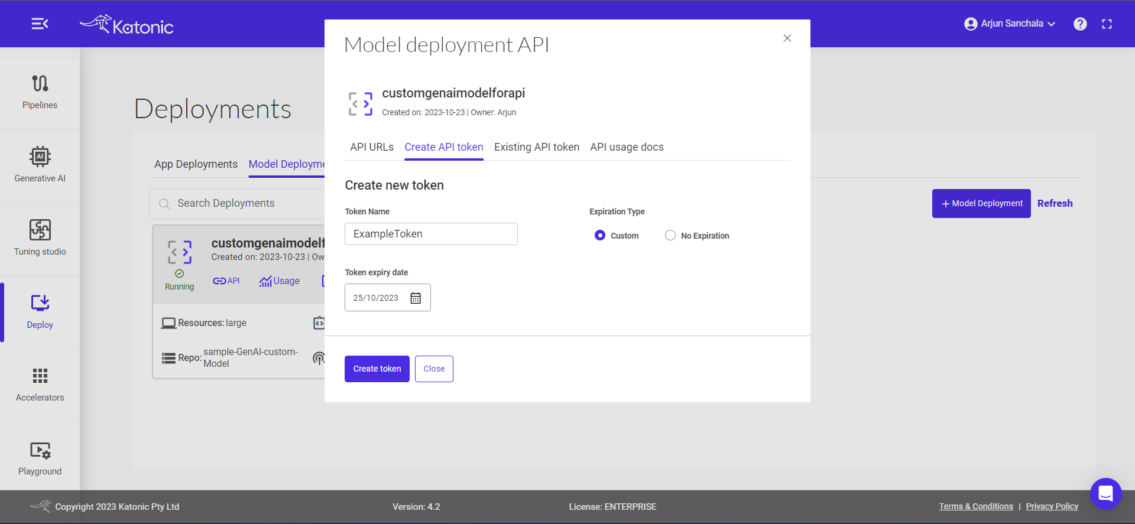This screenshot has height=524, width=1135.
Task: Toggle fullscreen mode icon
Action: (1107, 24)
